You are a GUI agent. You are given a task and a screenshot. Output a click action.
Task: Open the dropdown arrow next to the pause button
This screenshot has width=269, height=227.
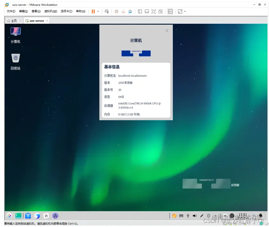coord(98,11)
